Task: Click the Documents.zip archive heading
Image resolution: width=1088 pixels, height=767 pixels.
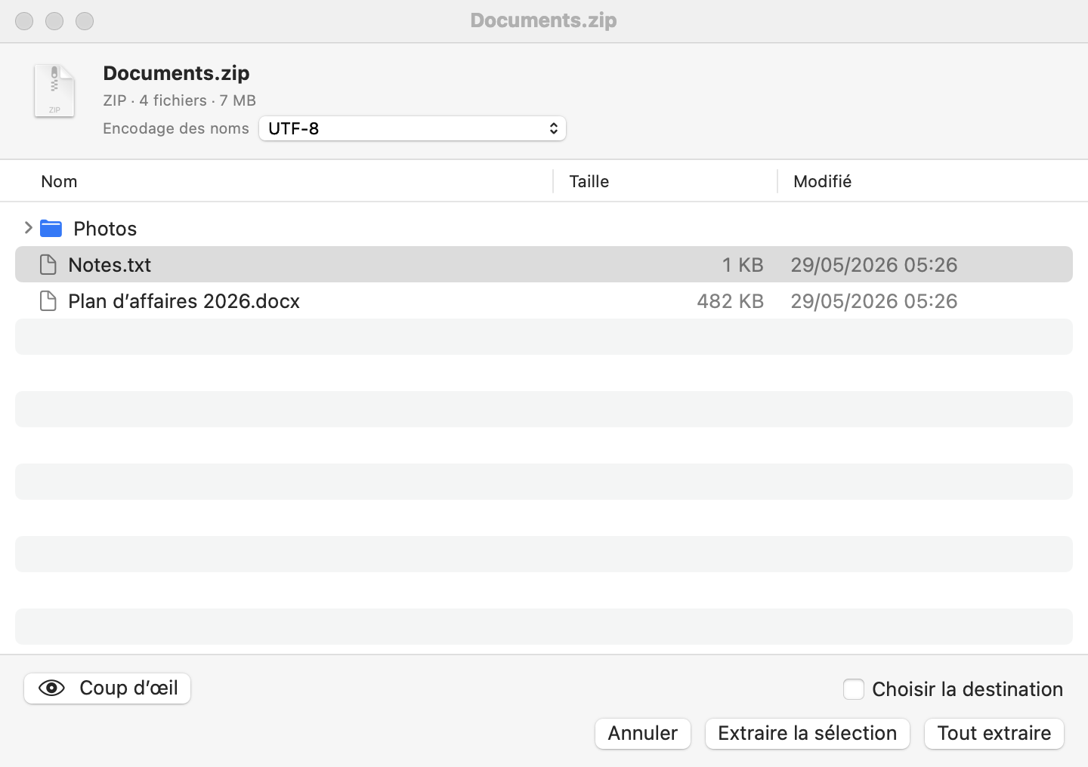Action: (x=176, y=72)
